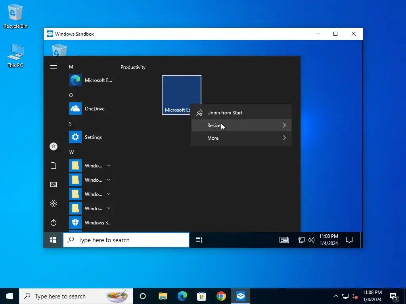Viewport: 406px width, 304px height.
Task: Show hidden icons in host system tray
Action: tap(335, 296)
